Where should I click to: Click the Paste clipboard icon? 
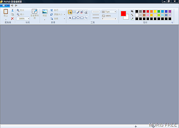tap(6, 11)
